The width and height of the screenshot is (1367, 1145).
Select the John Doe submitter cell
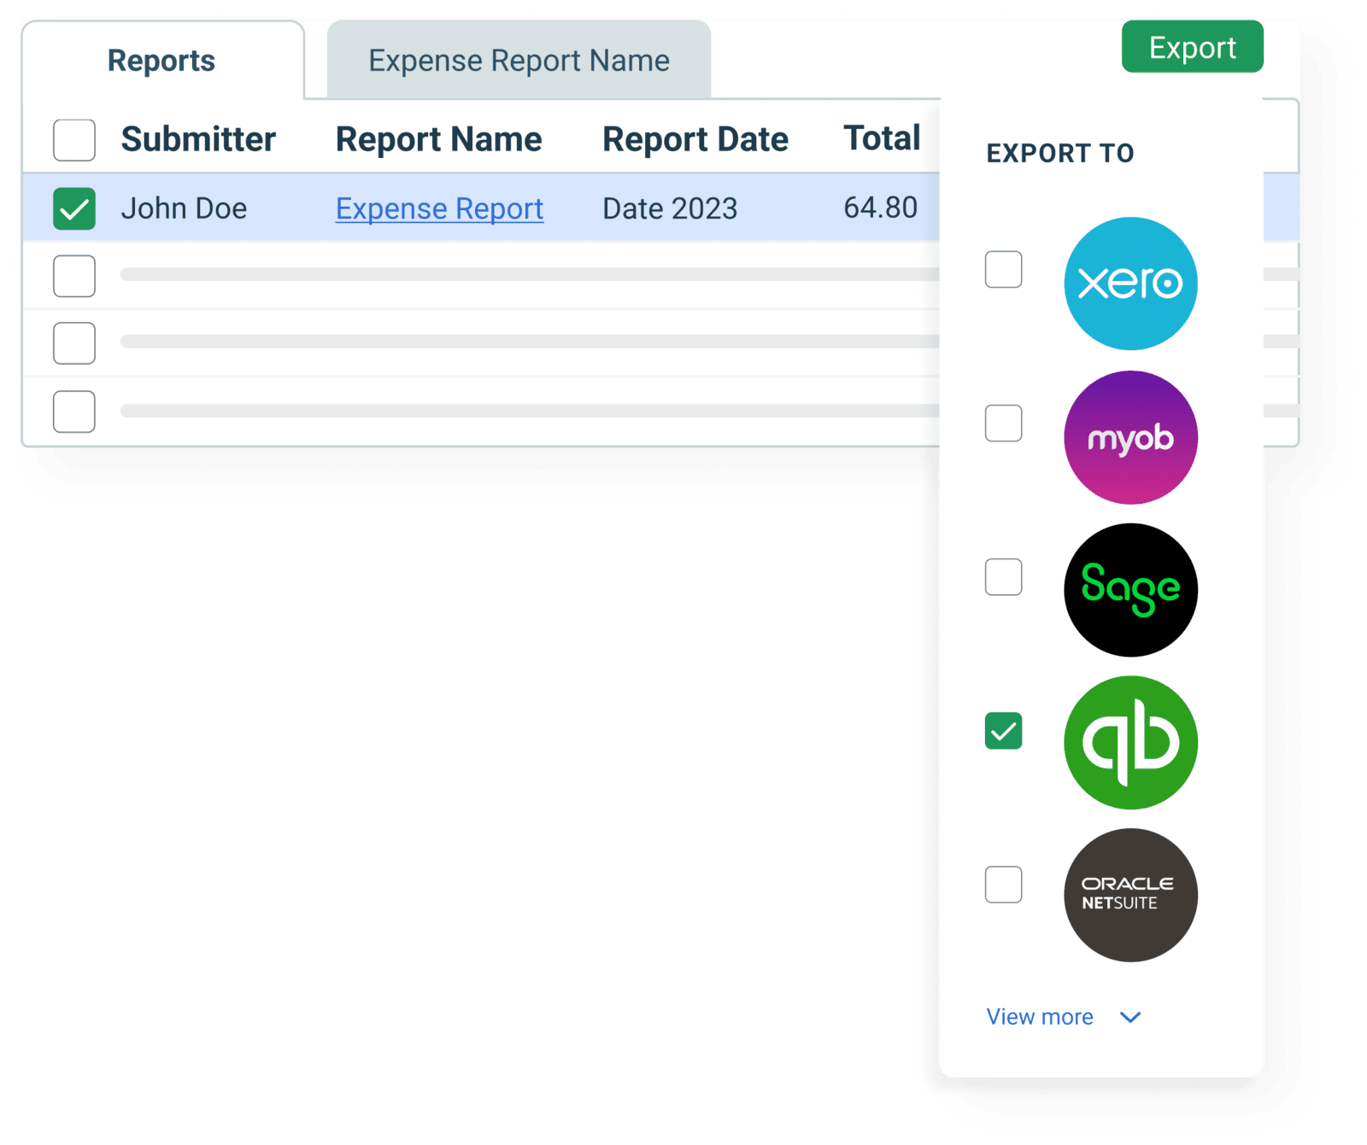[x=184, y=208]
